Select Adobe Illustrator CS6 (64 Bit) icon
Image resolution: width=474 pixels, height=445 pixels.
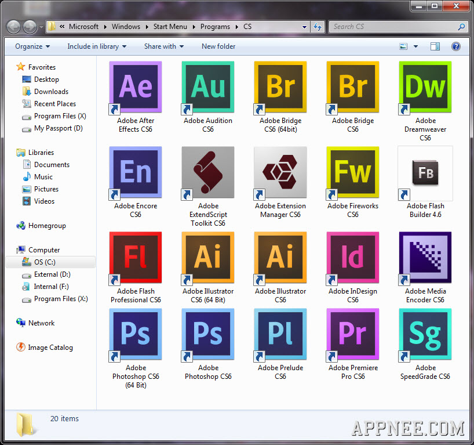click(208, 258)
